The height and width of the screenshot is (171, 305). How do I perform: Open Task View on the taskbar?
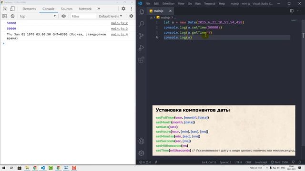pos(11,168)
